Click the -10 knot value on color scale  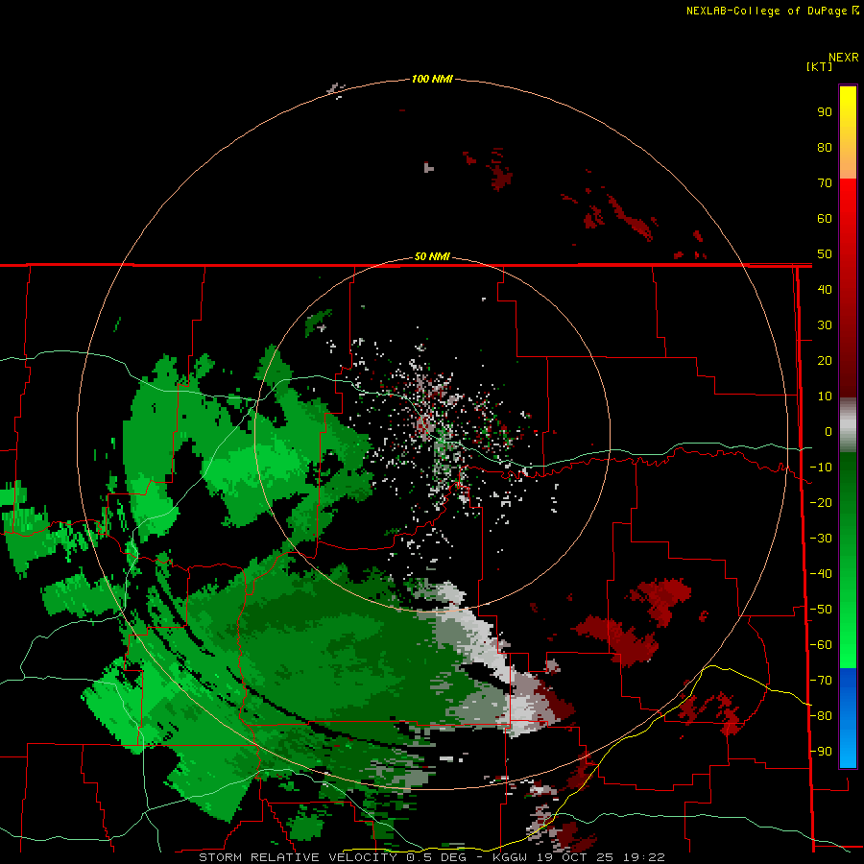coord(821,468)
